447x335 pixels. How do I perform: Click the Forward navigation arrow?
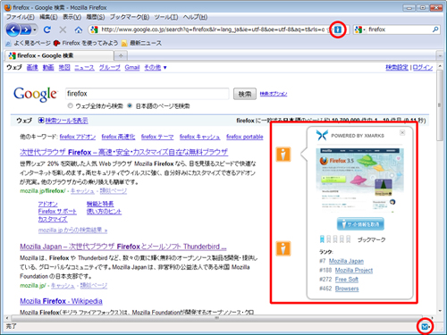(x=27, y=29)
